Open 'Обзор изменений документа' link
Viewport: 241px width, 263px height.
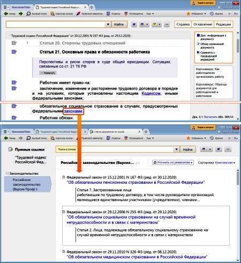click(x=210, y=46)
